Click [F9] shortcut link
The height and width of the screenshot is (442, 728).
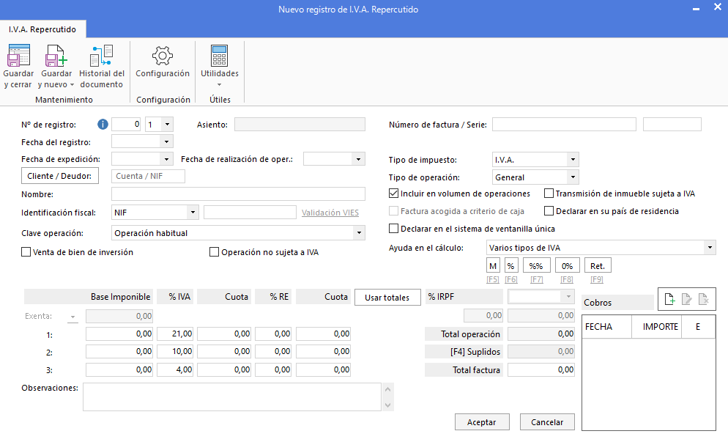click(x=597, y=280)
